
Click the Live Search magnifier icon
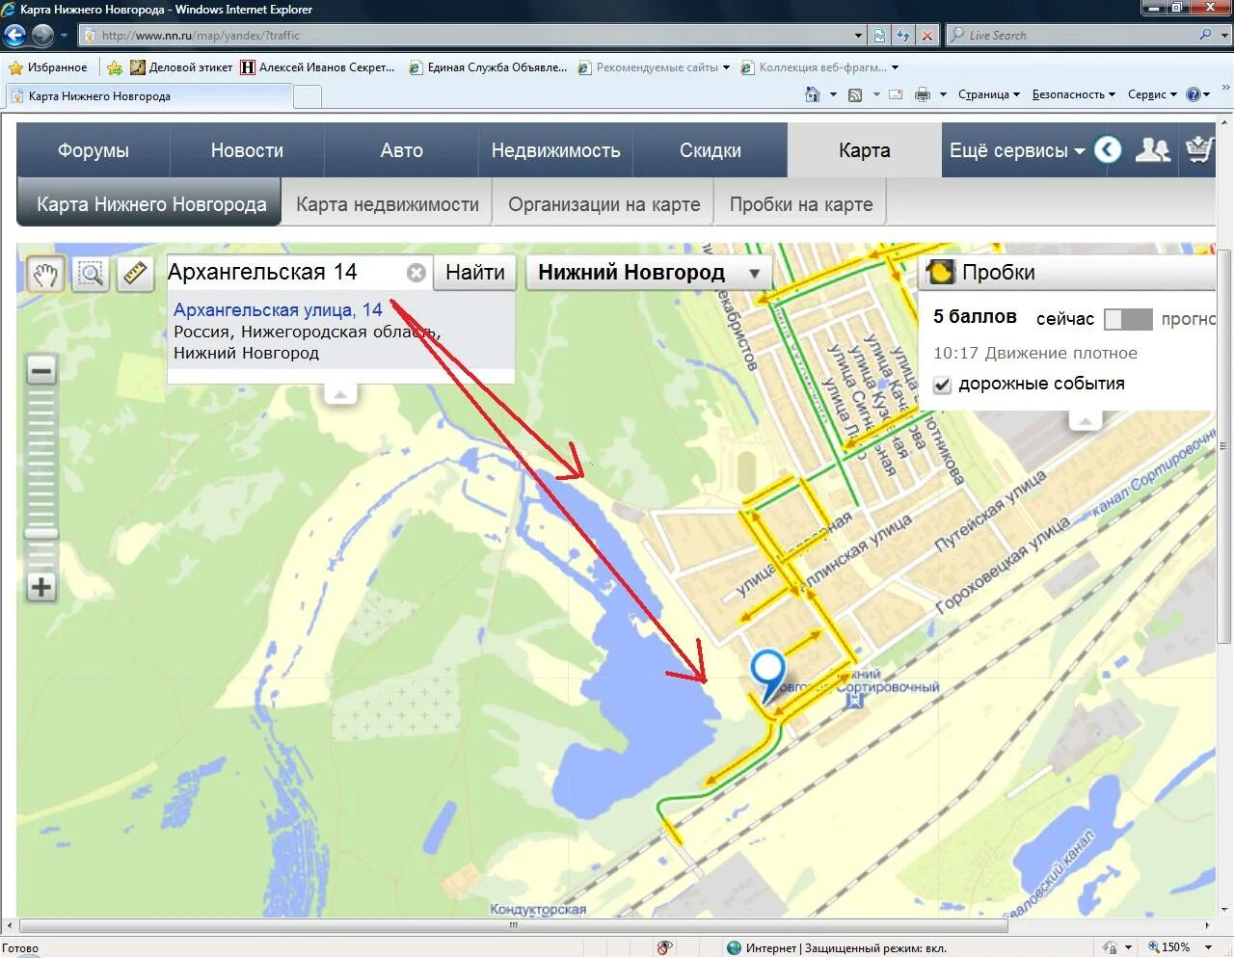pos(1205,35)
